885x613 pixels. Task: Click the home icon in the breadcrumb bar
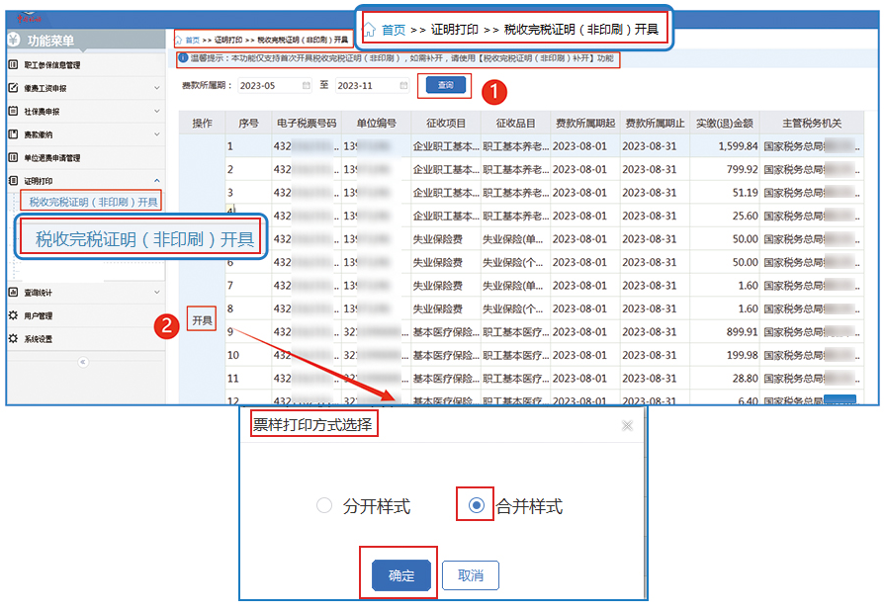tap(177, 38)
